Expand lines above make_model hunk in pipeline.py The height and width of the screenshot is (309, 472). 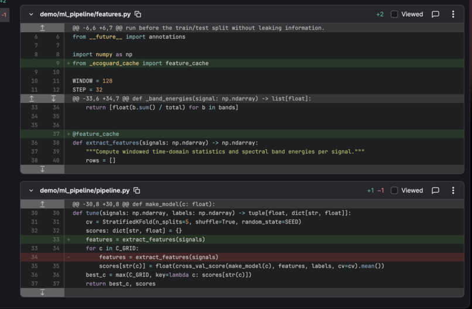(x=42, y=204)
